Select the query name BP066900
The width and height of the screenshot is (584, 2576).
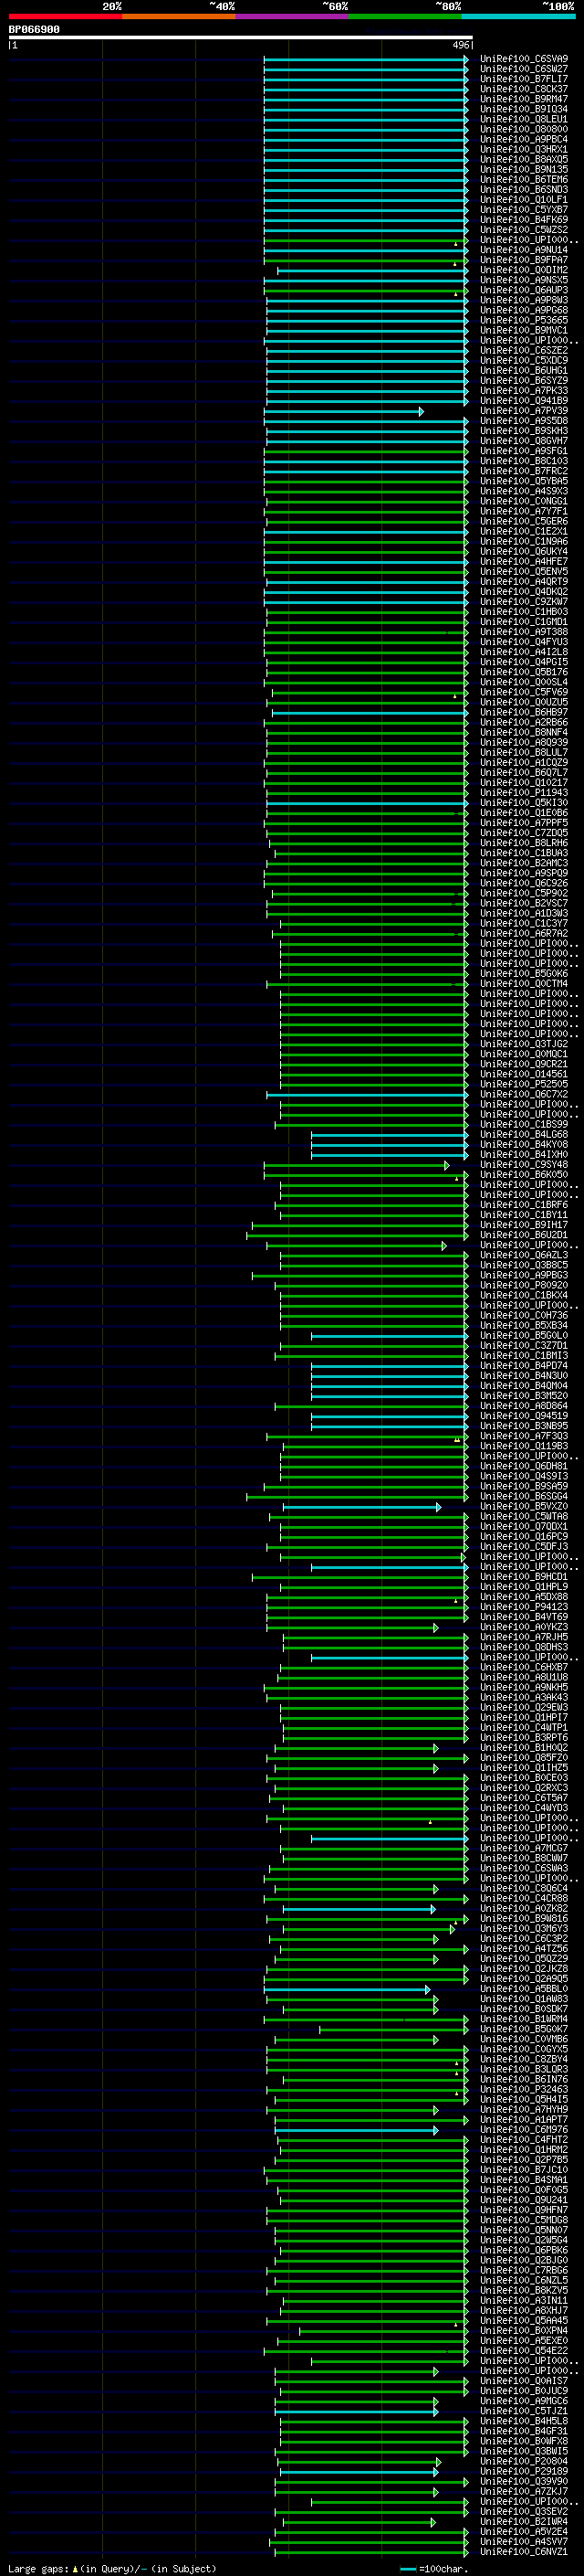pyautogui.click(x=34, y=29)
